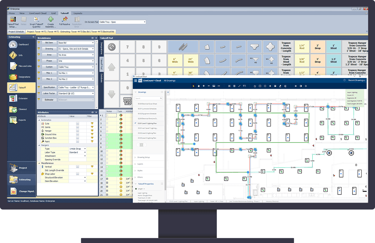Switch to the Layouts ribbon tab
Viewport: 375px width, 243px height.
click(78, 13)
